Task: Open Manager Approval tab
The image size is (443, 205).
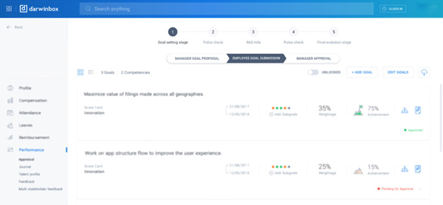Action: tap(314, 58)
